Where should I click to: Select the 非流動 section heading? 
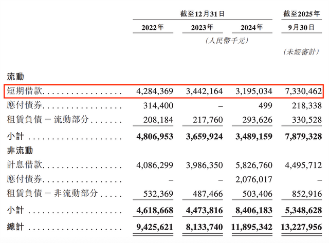(x=19, y=151)
